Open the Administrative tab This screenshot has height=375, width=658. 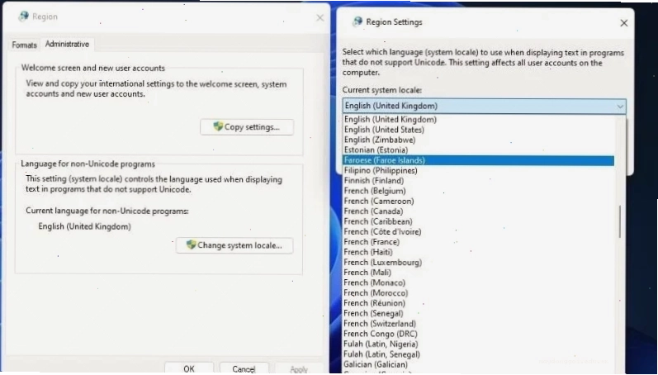(67, 44)
